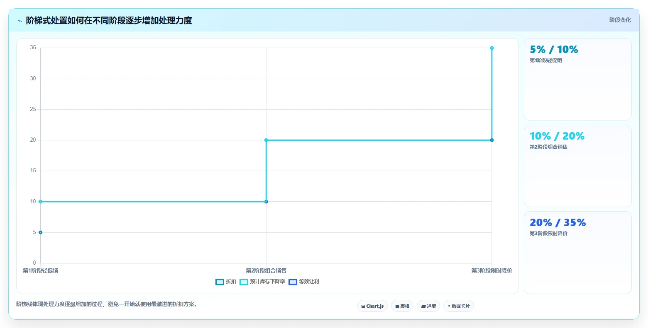Click the data point at value 35 on 第3阶段

point(492,48)
